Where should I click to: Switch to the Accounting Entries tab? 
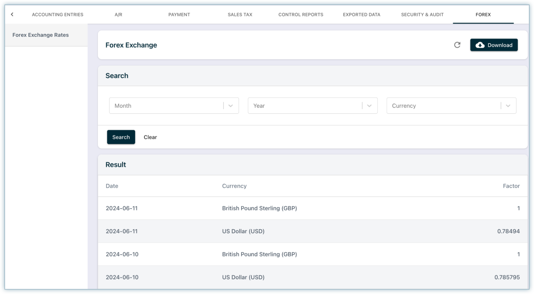(x=57, y=15)
